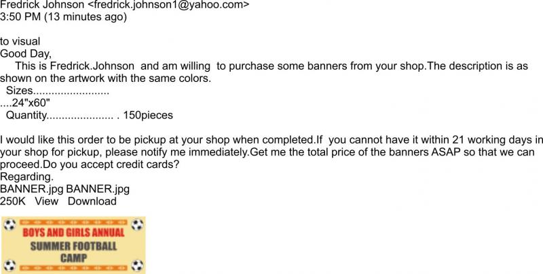Click the bottom orange decorative strip in banner
The width and height of the screenshot is (543, 274).
(x=73, y=268)
